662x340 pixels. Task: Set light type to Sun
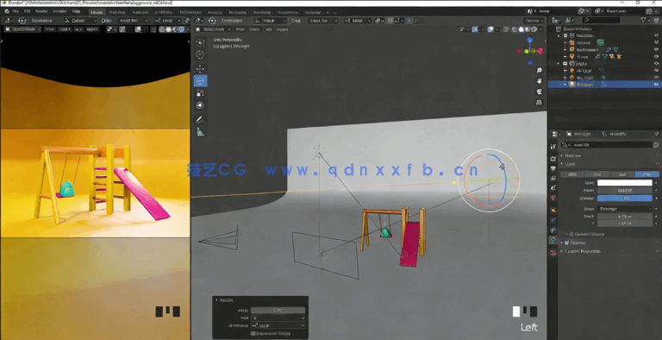coord(597,174)
